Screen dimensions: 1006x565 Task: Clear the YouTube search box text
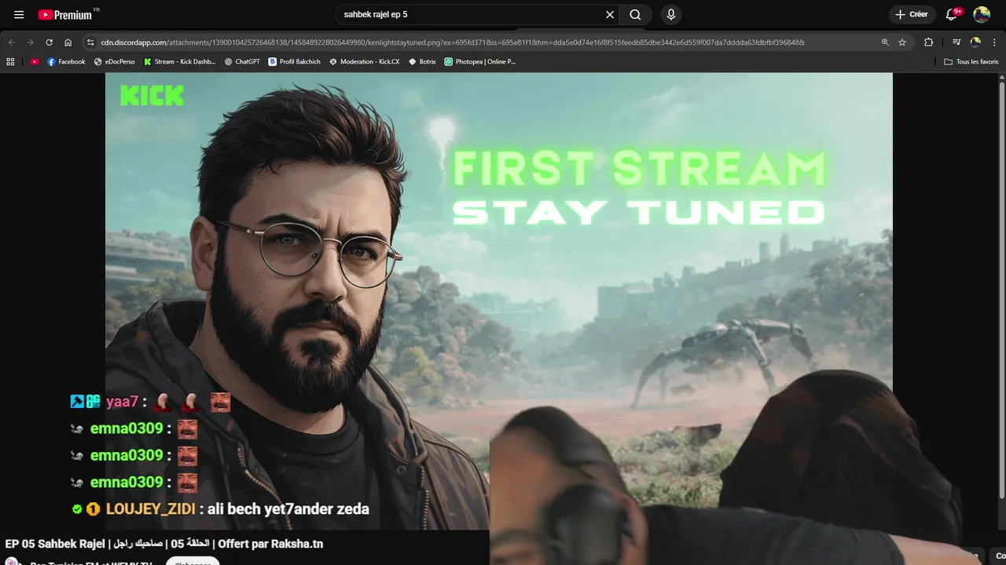pos(610,14)
